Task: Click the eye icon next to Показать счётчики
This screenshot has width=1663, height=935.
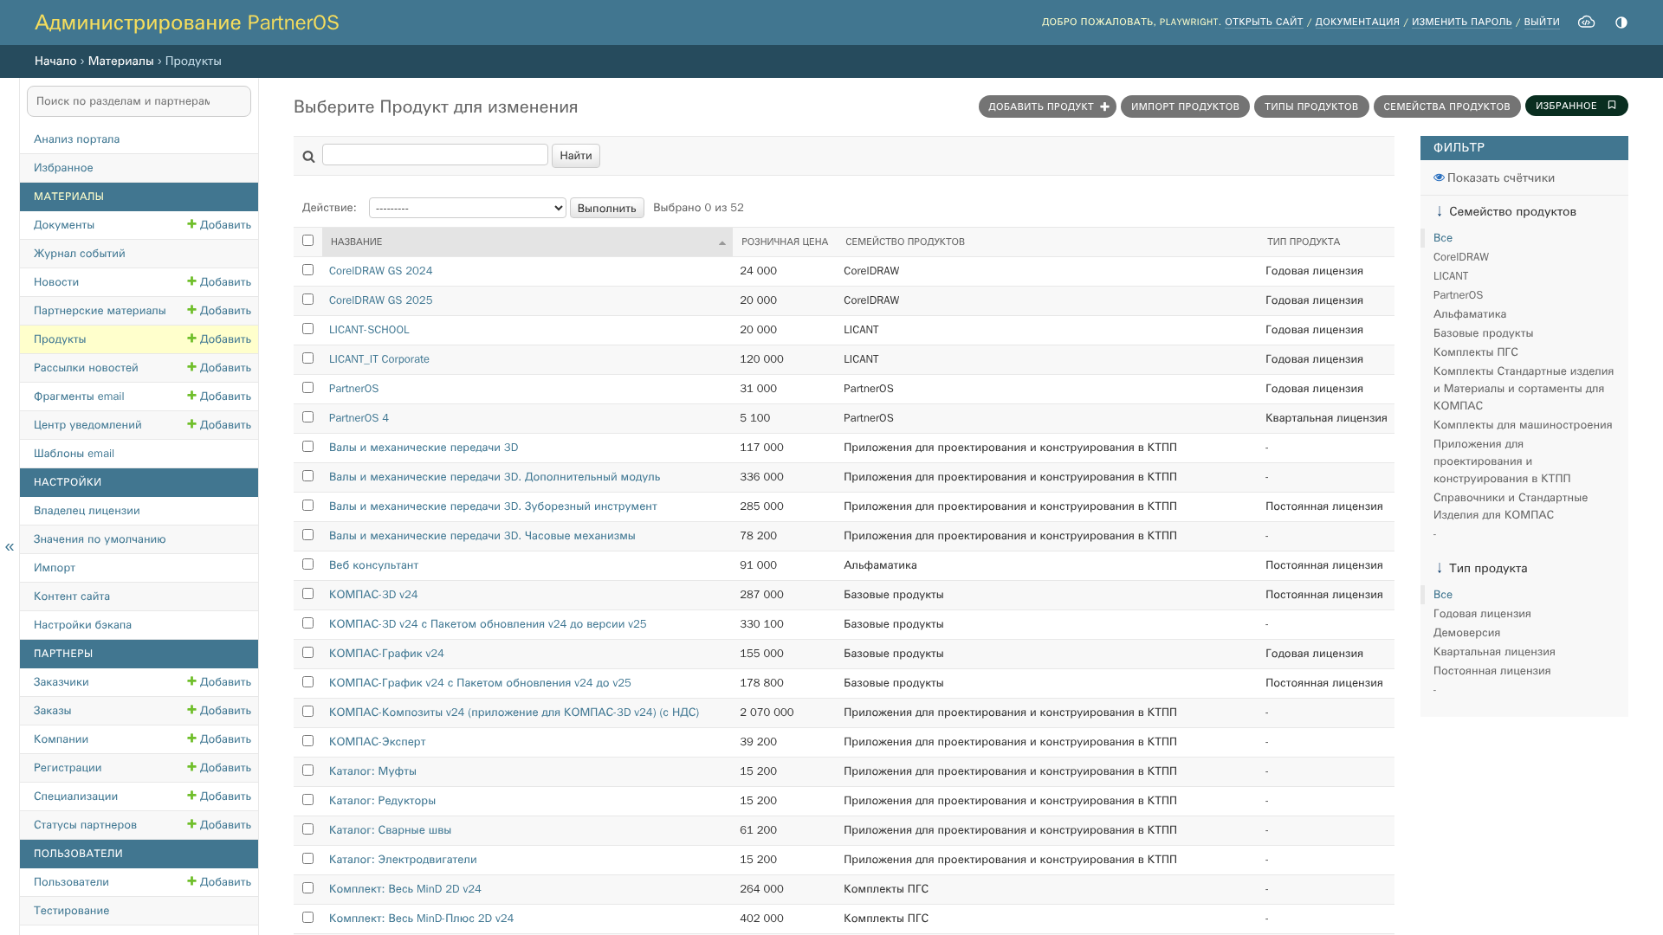Action: (x=1439, y=177)
